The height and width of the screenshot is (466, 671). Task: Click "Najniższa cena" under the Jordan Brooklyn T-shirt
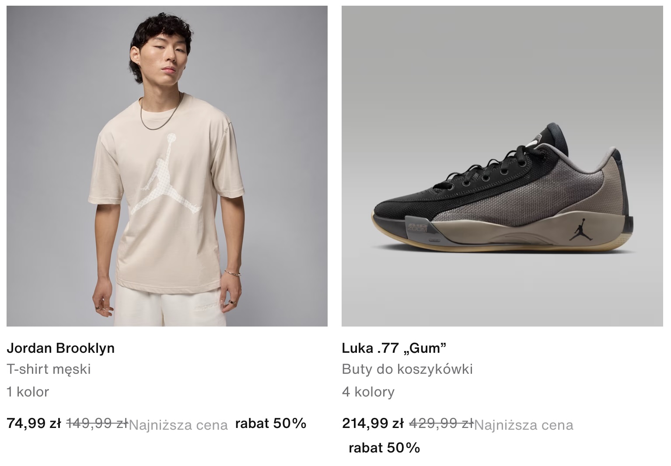coord(178,425)
